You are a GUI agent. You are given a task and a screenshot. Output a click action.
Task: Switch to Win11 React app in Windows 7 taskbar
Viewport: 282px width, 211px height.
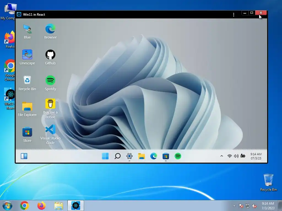(x=76, y=206)
